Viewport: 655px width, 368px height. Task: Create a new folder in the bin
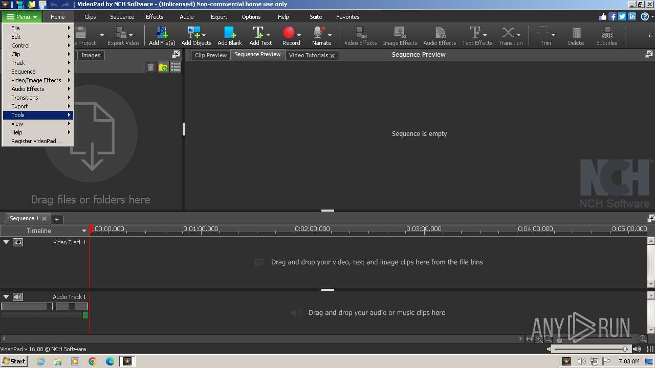pos(163,67)
